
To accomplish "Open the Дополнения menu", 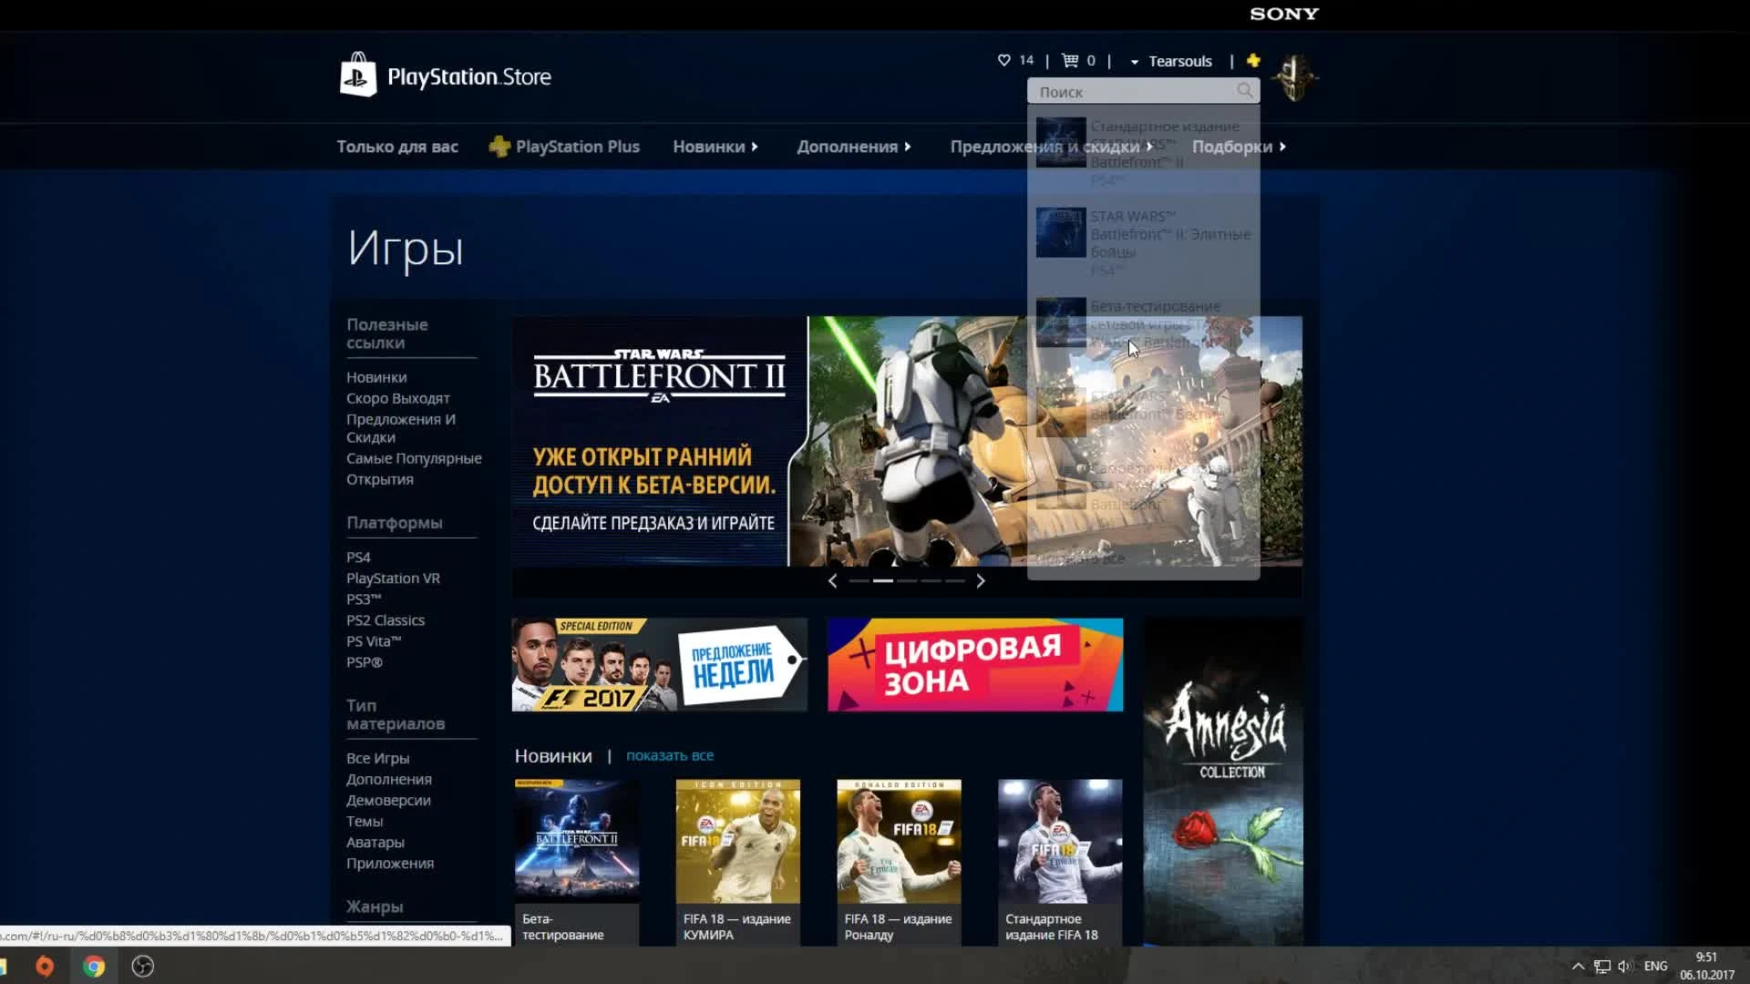I will (x=848, y=146).
